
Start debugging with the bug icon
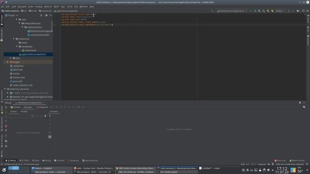[255, 11]
